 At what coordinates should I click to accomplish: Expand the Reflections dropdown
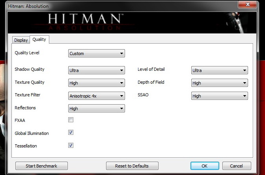97,109
